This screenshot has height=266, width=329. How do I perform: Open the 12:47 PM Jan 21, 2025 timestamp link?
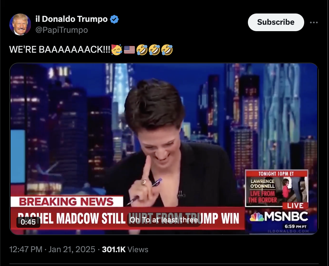tap(52, 249)
